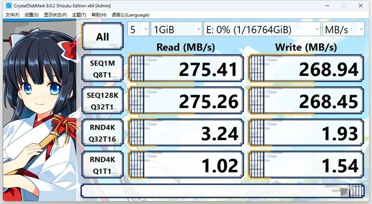This screenshot has width=372, height=204.
Task: Click the RND4K Q32T16 write result 1.93
Action: point(306,133)
